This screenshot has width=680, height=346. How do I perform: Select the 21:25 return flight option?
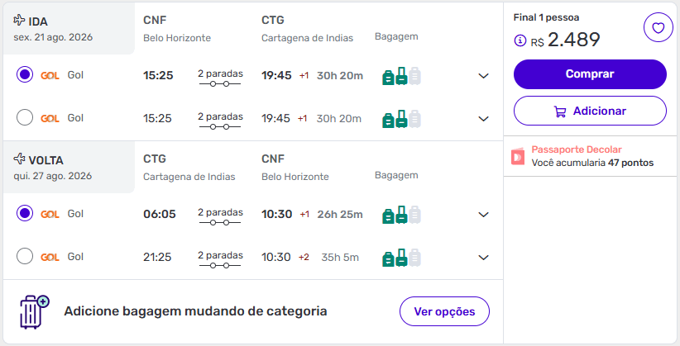click(x=25, y=257)
